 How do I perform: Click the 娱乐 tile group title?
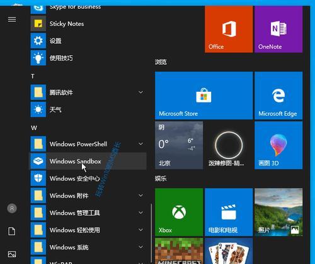pos(161,179)
